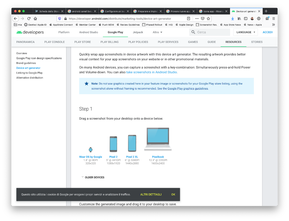The image size is (289, 221).
Task: Expand the OLDER DEVICES section
Action: pos(93,177)
